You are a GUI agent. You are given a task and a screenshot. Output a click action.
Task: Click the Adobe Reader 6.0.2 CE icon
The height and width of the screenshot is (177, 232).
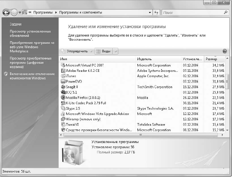click(63, 71)
